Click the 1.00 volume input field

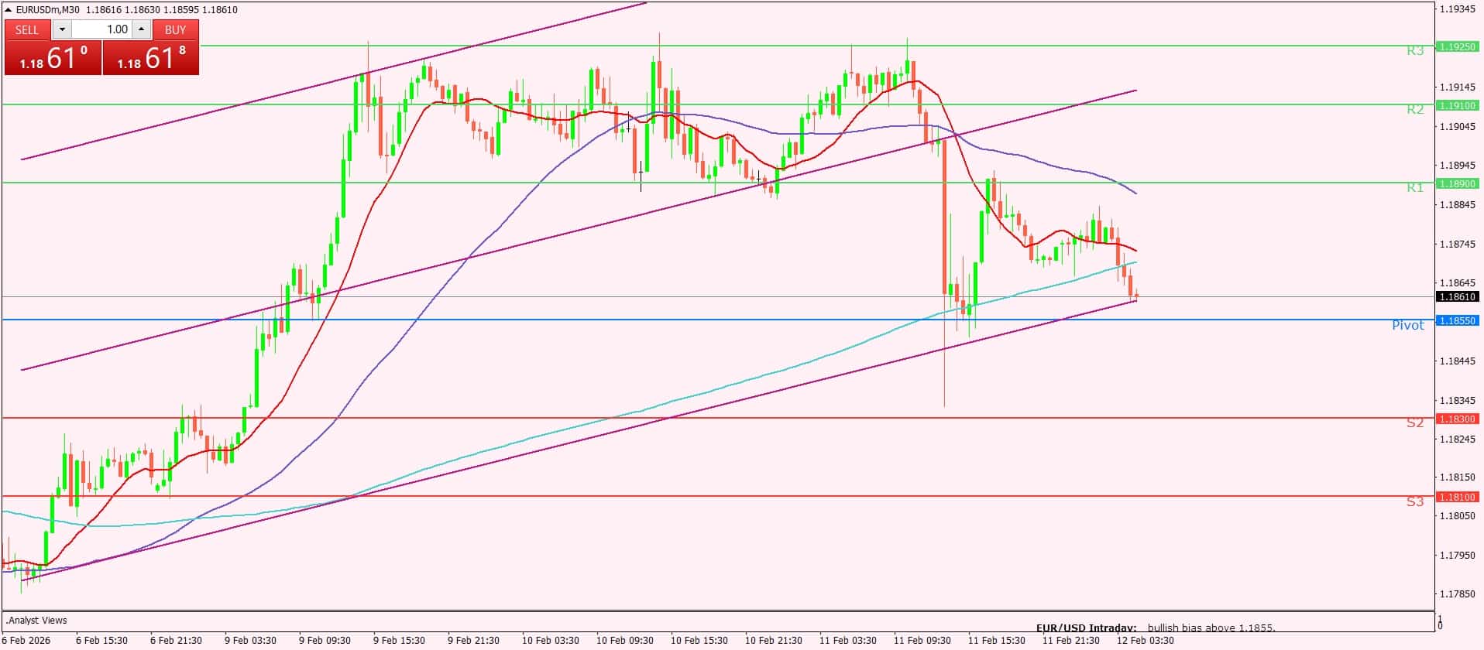[102, 29]
